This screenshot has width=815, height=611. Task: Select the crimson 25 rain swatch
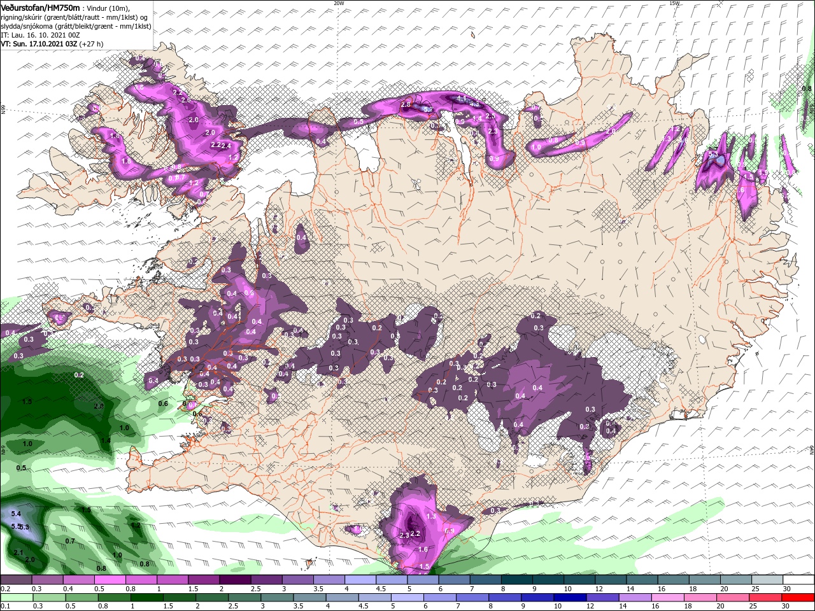[767, 597]
